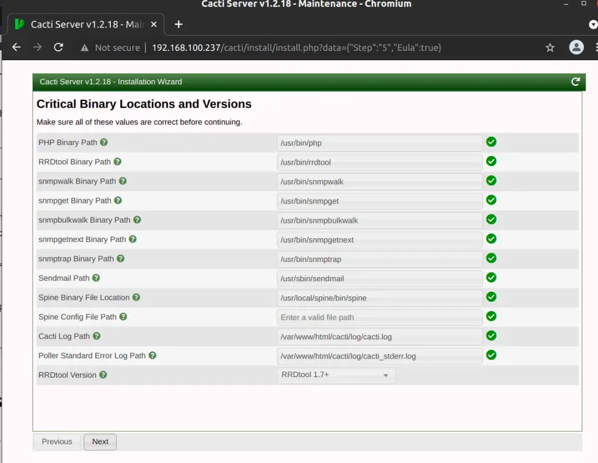Screen dimensions: 598x463
Task: Click the Spine Config File Path input field
Action: (380, 317)
